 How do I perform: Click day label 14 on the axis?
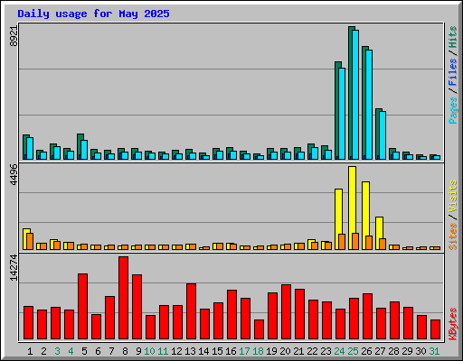(x=203, y=351)
